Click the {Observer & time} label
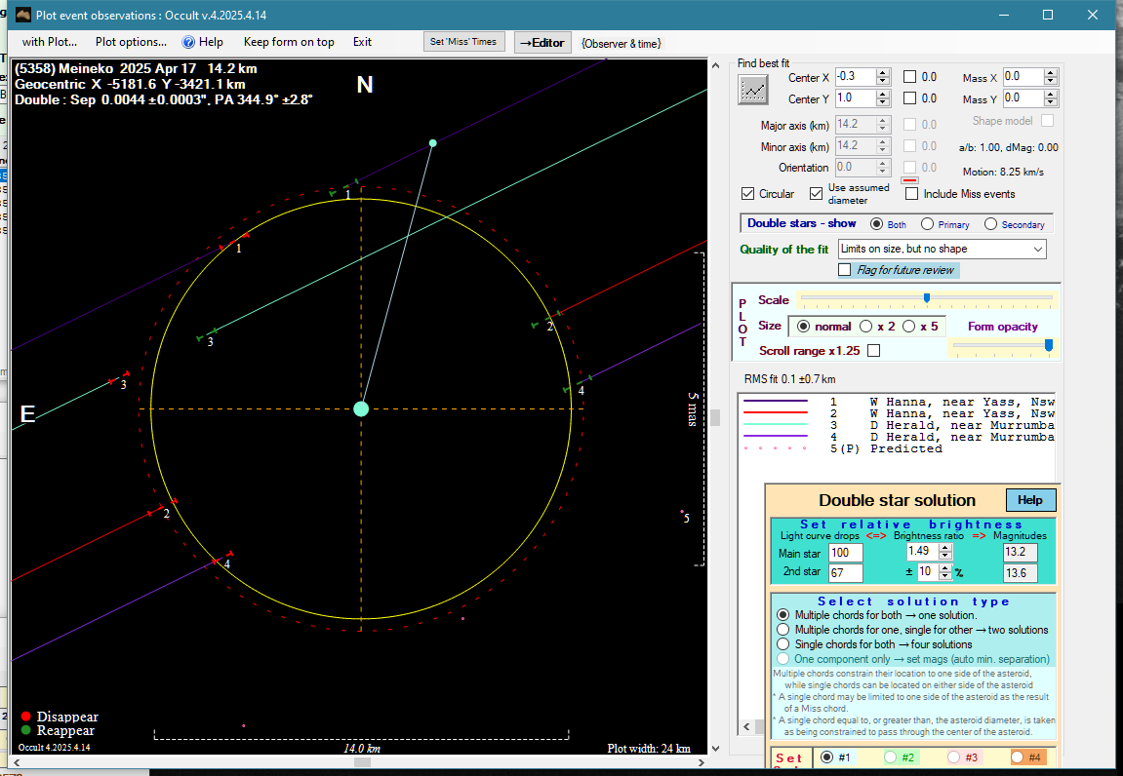 coord(621,44)
